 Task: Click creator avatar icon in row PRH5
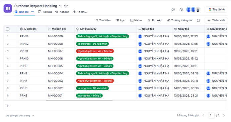pyautogui.click(x=140, y=96)
